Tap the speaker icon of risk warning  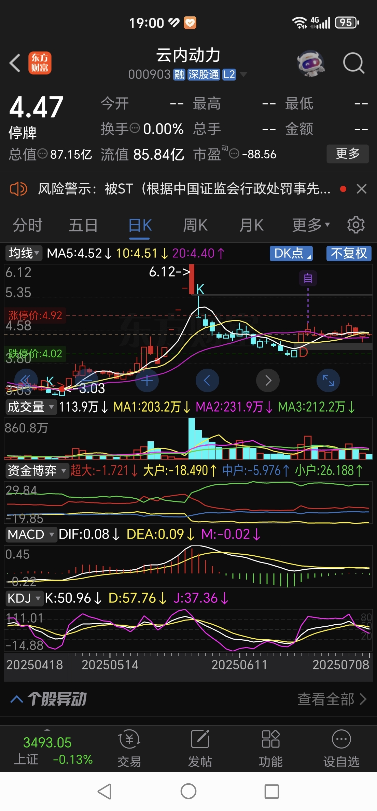(x=18, y=189)
